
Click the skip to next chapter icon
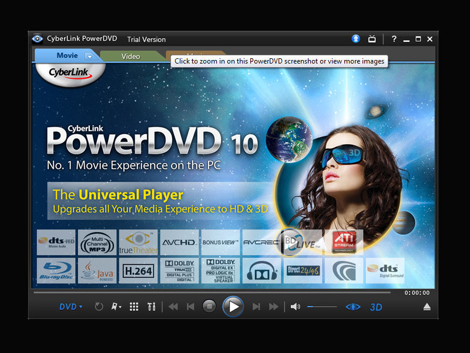[256, 306]
